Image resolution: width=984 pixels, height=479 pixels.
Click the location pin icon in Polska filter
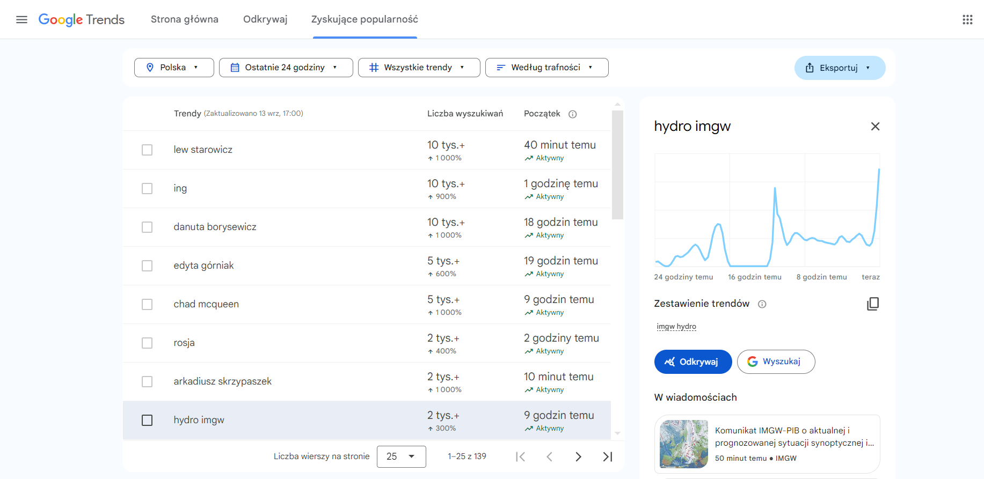pyautogui.click(x=150, y=68)
